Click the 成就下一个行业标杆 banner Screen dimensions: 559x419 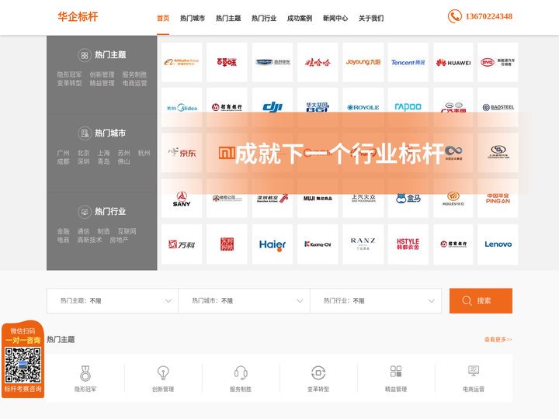(x=339, y=154)
